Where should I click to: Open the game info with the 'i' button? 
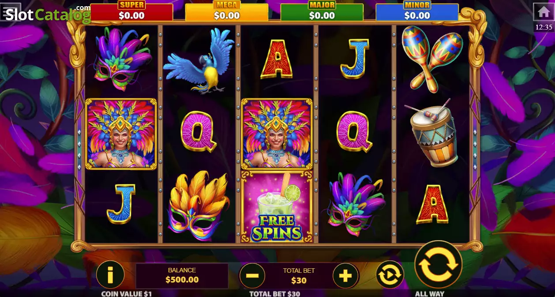click(110, 275)
